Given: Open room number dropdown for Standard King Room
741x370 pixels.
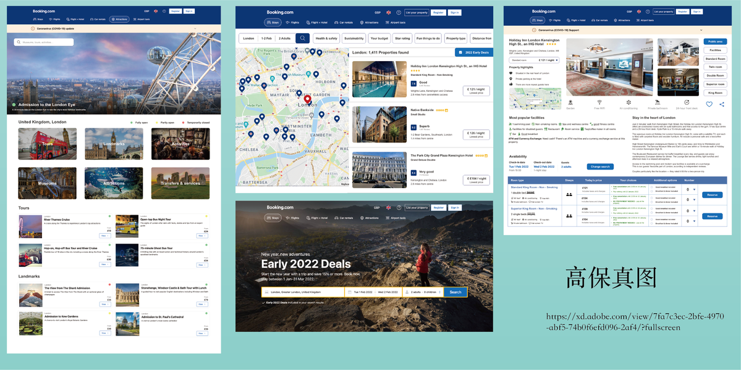Looking at the screenshot, I should [694, 190].
